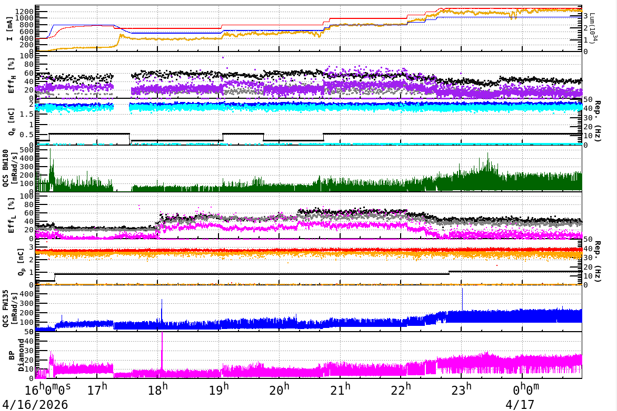Click the blue spike near 18h in QCS FW135
617x411 pixels.
[161, 311]
